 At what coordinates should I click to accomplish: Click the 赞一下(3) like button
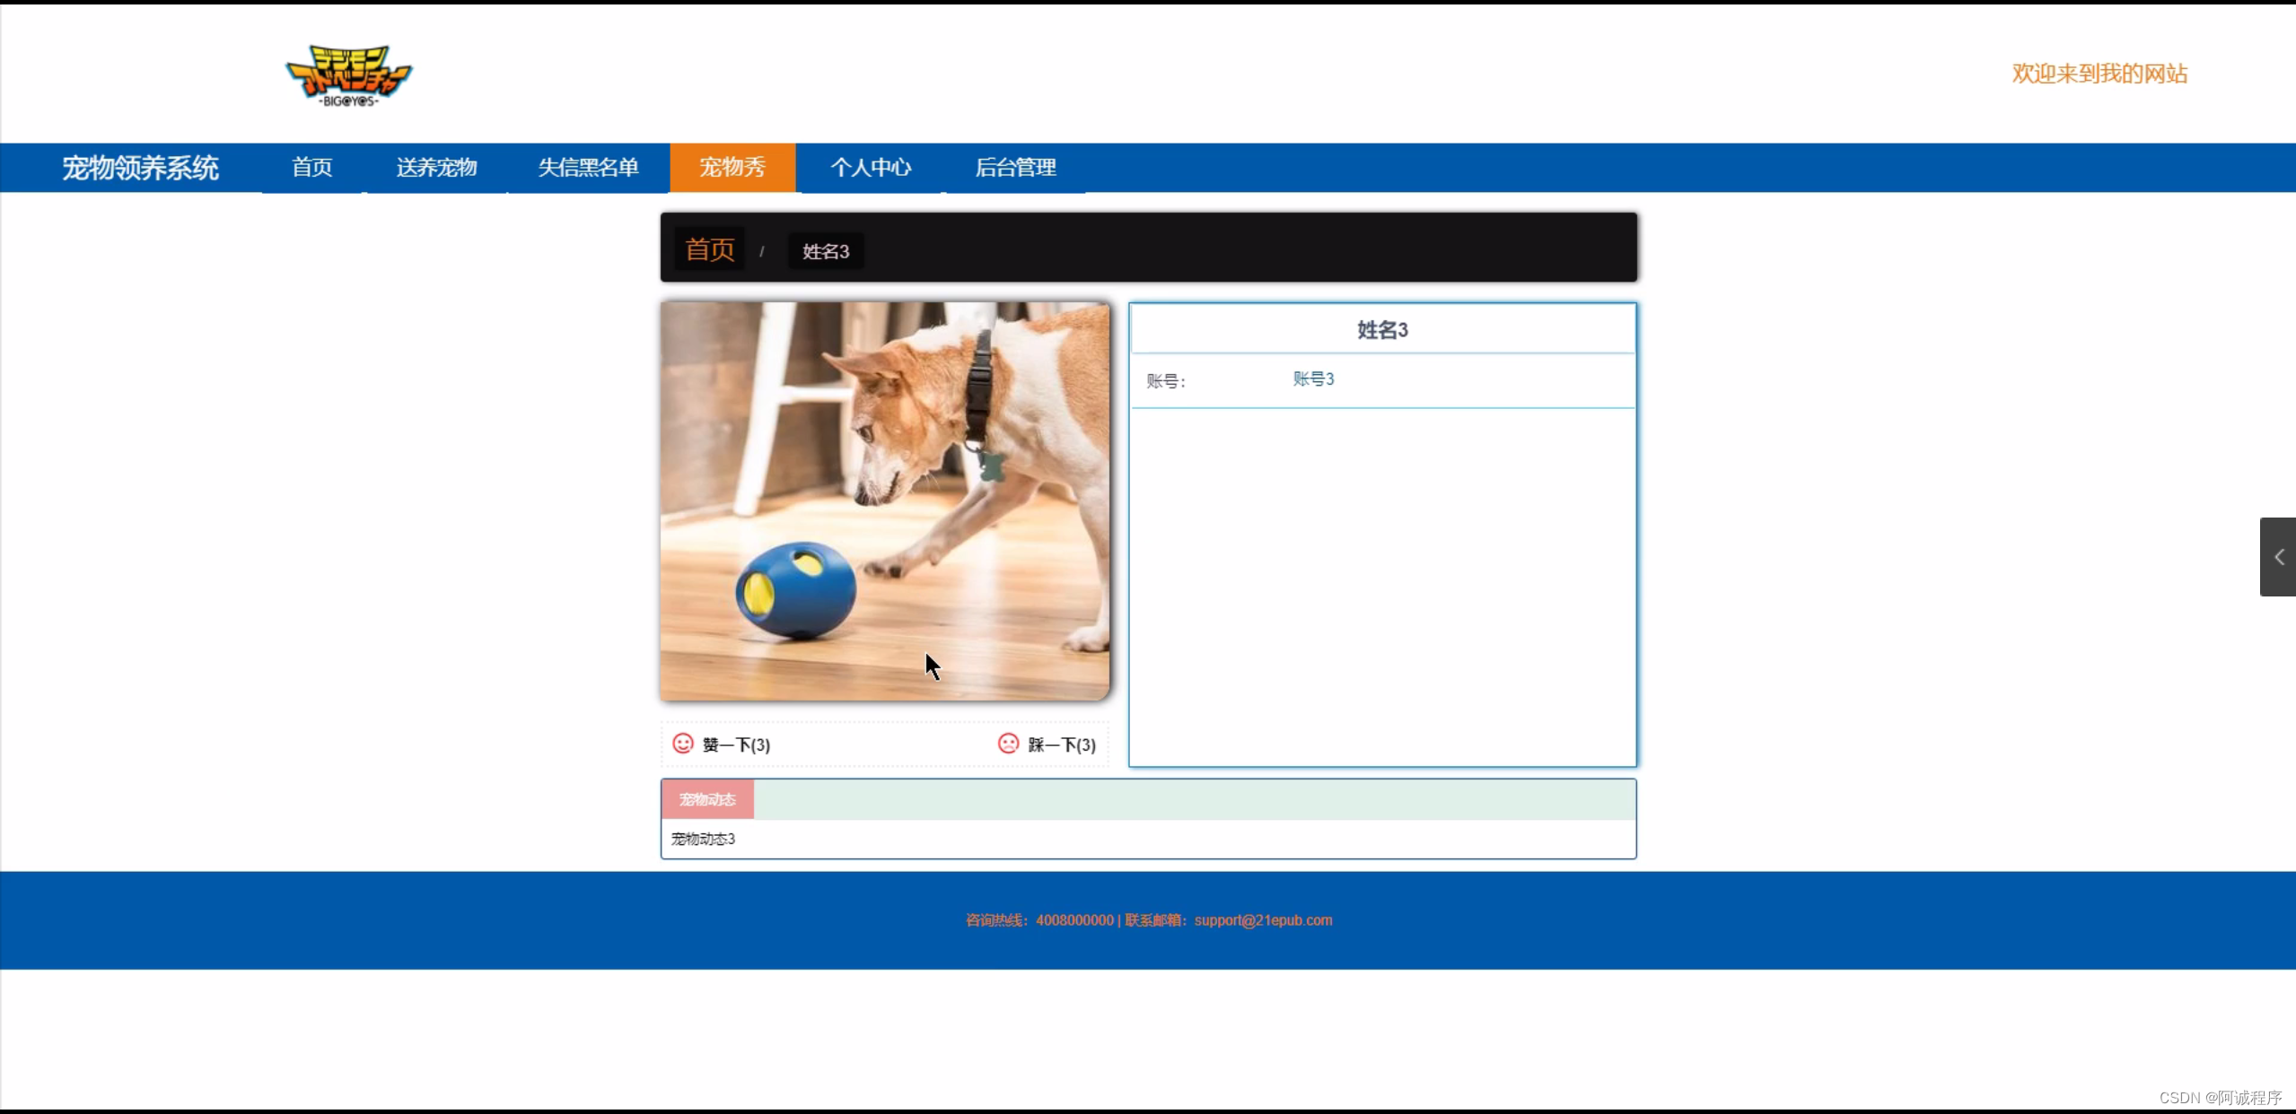click(x=736, y=744)
